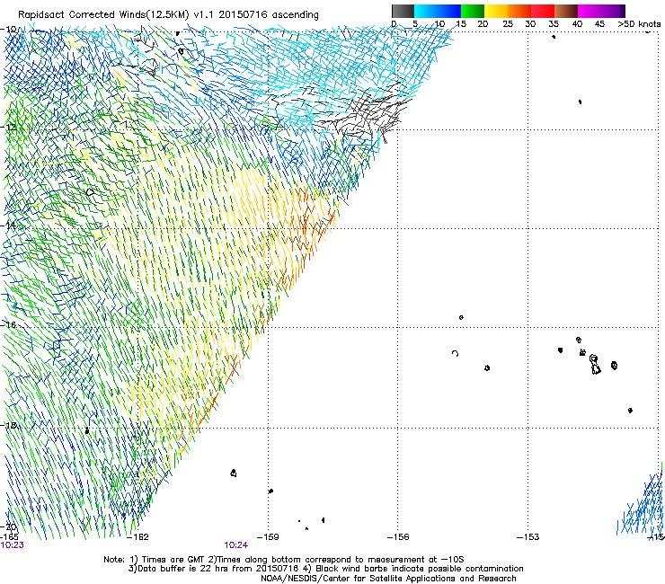Click the '>50 knots' legend label
665x584 pixels.
[x=639, y=24]
